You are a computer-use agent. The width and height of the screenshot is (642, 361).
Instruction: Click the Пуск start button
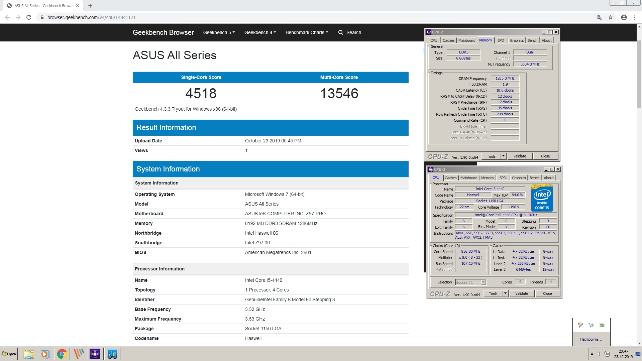pyautogui.click(x=9, y=354)
